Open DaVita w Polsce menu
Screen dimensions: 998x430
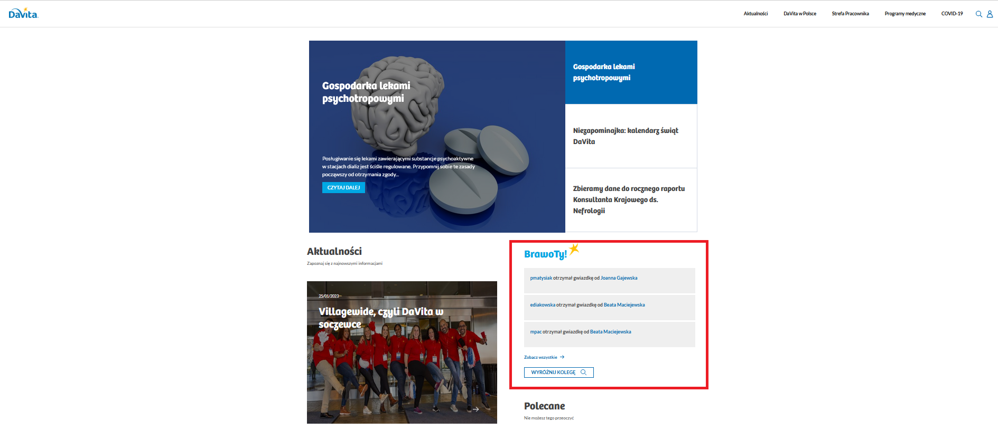point(800,14)
